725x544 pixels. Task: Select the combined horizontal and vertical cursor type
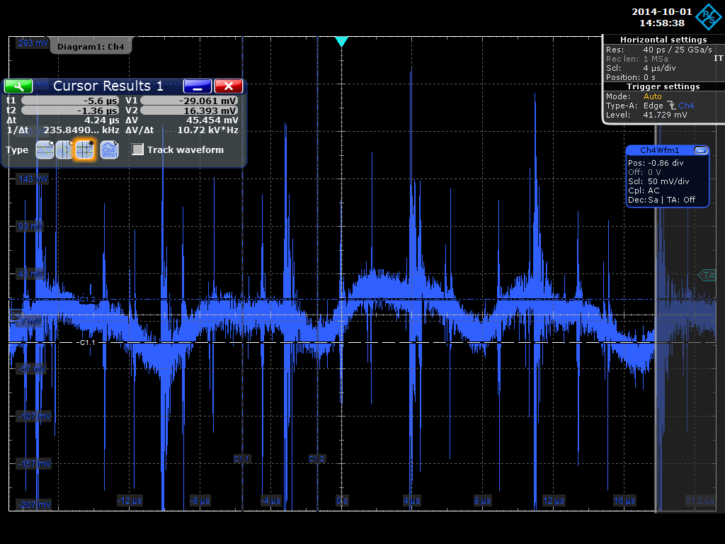pyautogui.click(x=85, y=149)
